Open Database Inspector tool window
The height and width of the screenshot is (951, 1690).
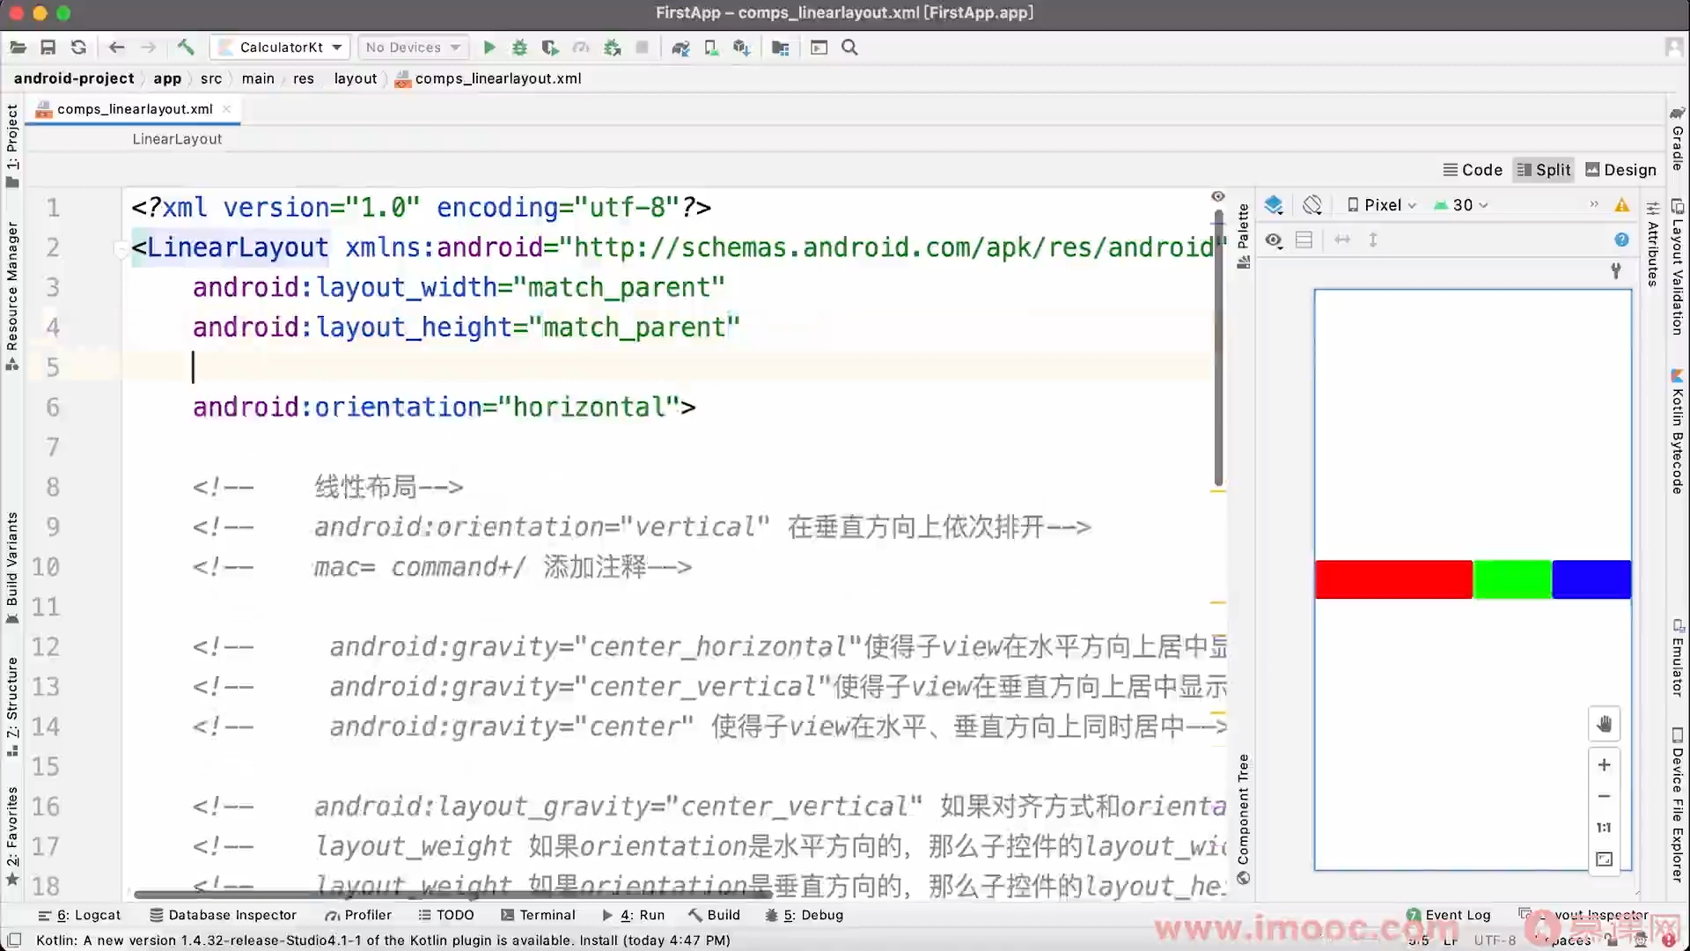[x=223, y=915]
